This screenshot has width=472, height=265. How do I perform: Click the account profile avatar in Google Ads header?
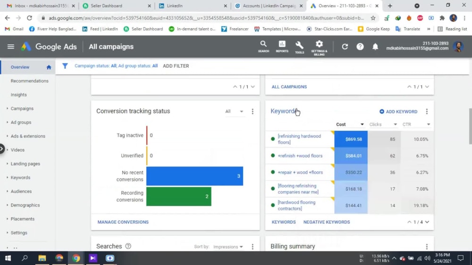click(458, 47)
